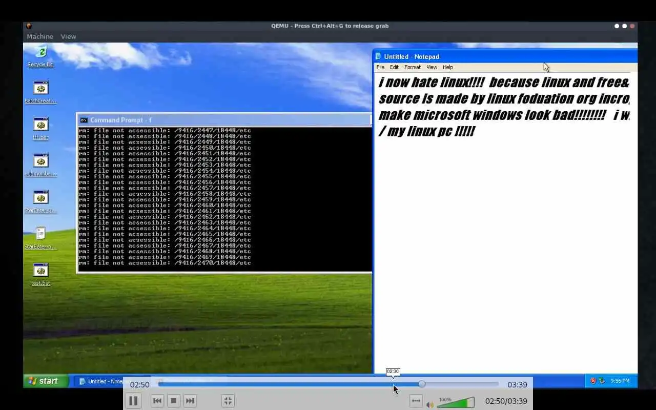This screenshot has height=410, width=656.
Task: Exit fullscreen with the shrink icon
Action: click(228, 401)
